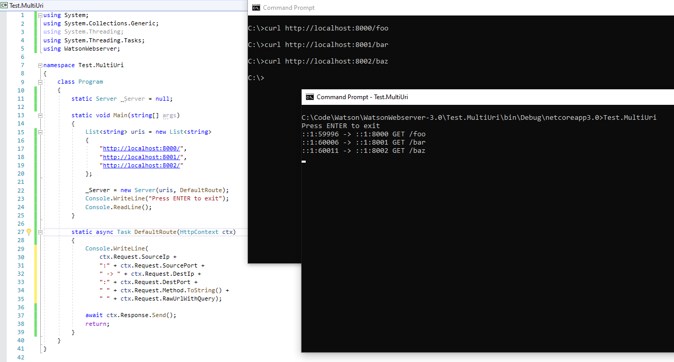Open the http://localhost:8002/ hyperlink
The image size is (674, 362).
[142, 165]
